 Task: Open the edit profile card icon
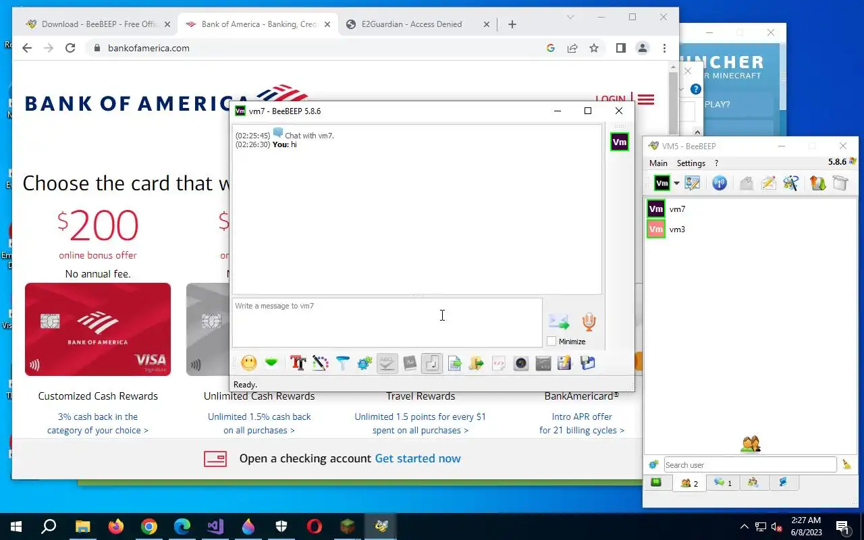(693, 183)
